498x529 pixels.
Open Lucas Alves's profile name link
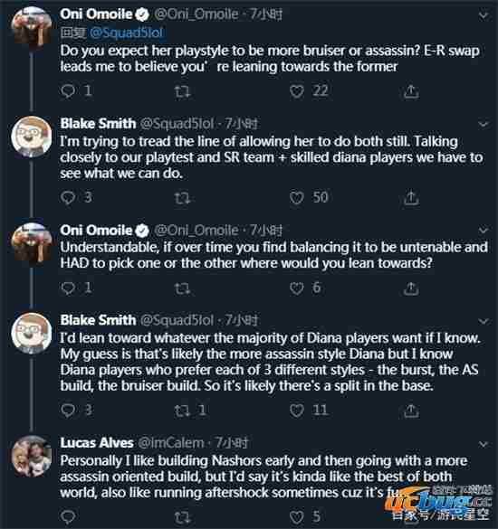[97, 443]
